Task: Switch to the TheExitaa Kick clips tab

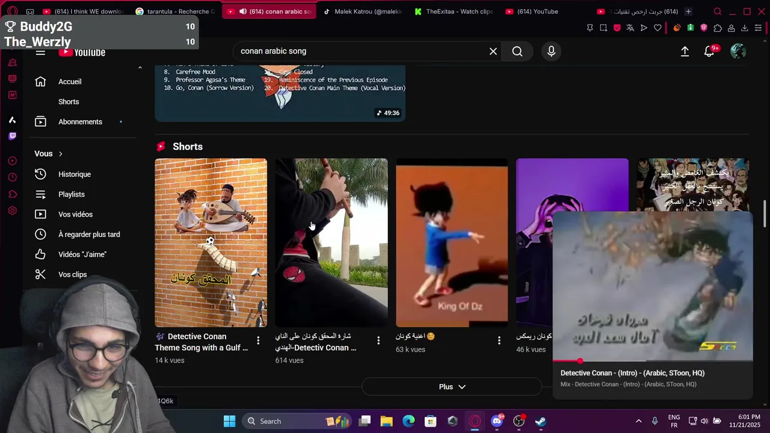Action: point(454,11)
